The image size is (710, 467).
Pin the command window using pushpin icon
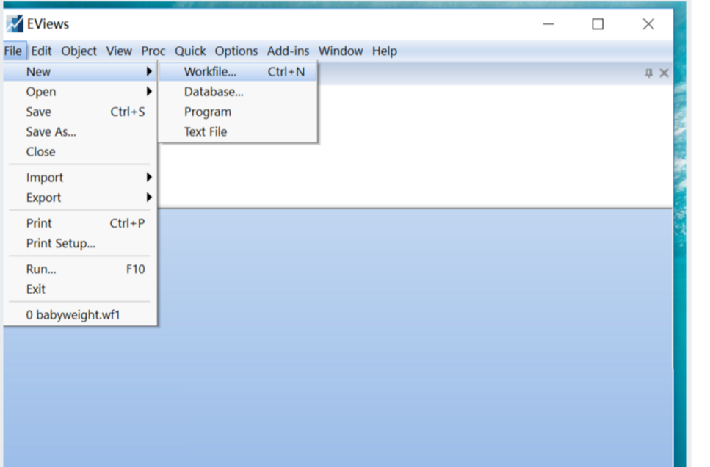648,73
